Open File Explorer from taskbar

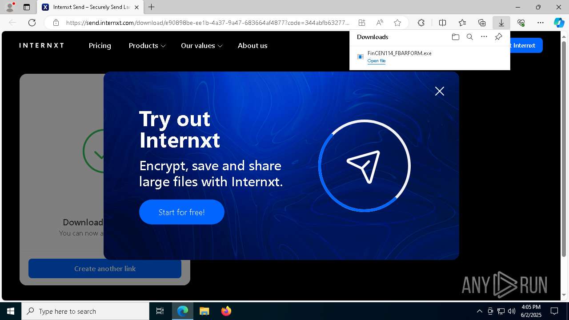tap(204, 311)
